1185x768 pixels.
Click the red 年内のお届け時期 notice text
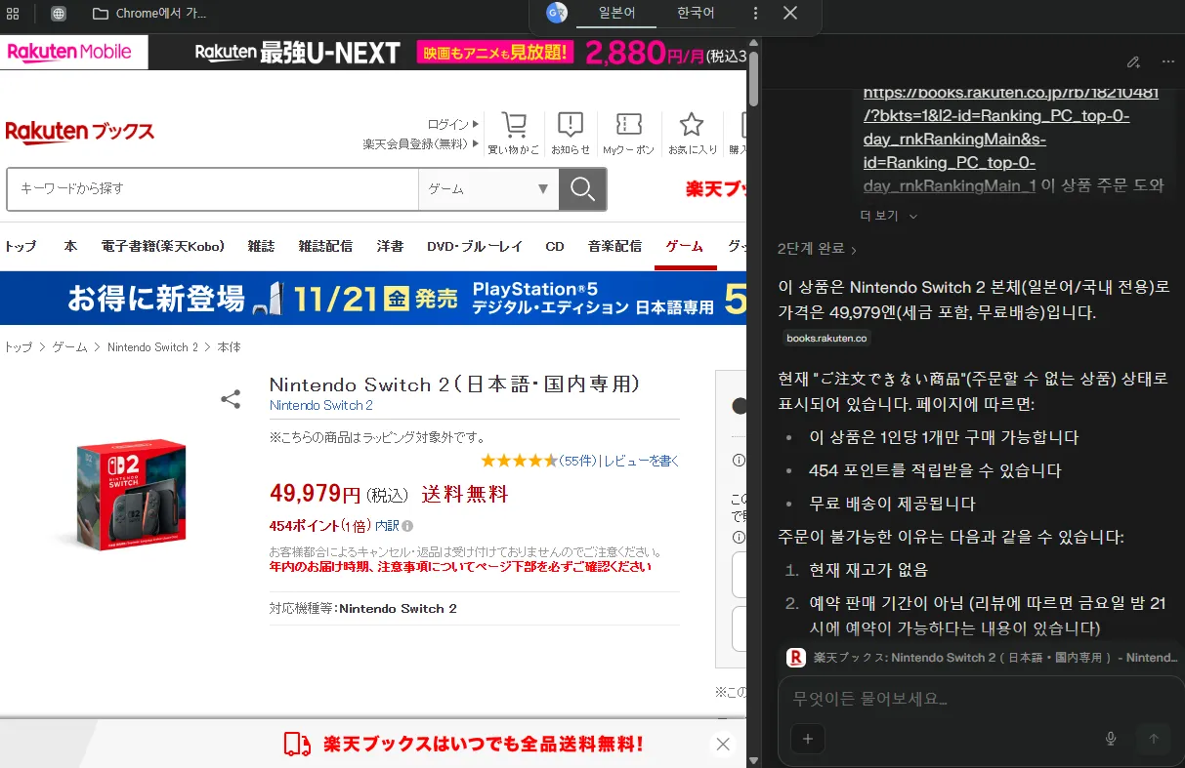460,567
